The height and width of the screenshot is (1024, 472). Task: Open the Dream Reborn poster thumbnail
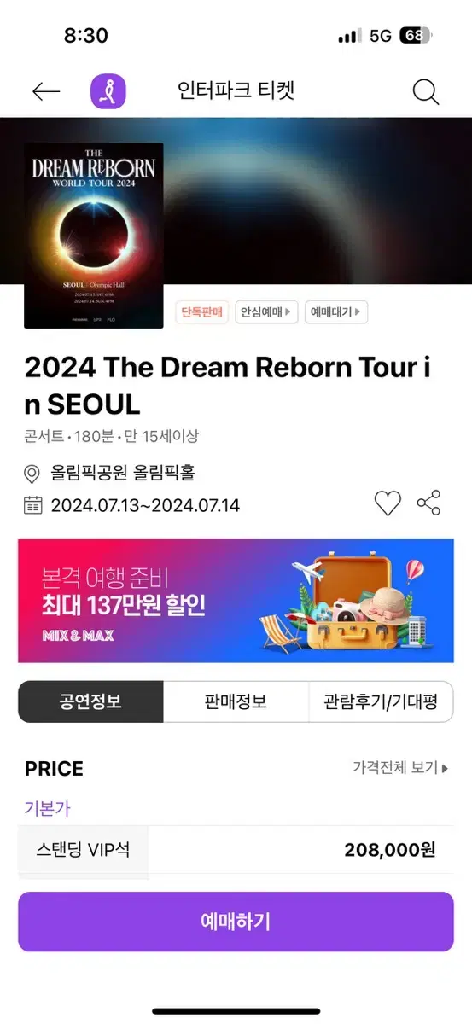93,236
